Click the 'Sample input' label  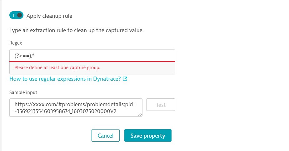(x=23, y=92)
